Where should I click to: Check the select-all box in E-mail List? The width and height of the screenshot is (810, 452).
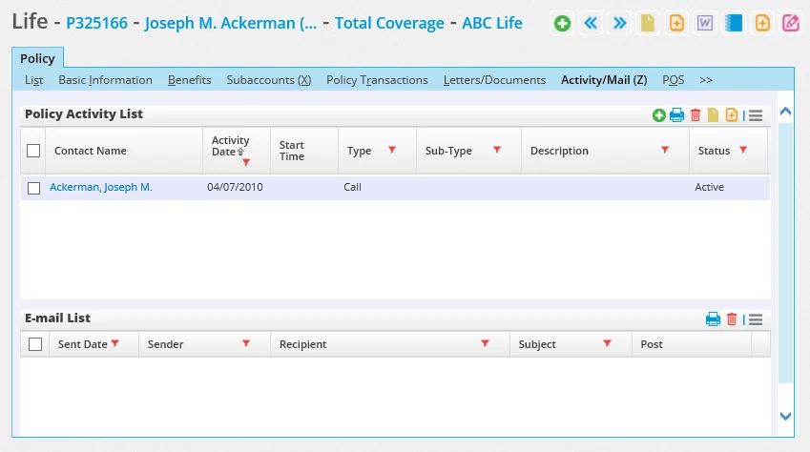coord(35,344)
